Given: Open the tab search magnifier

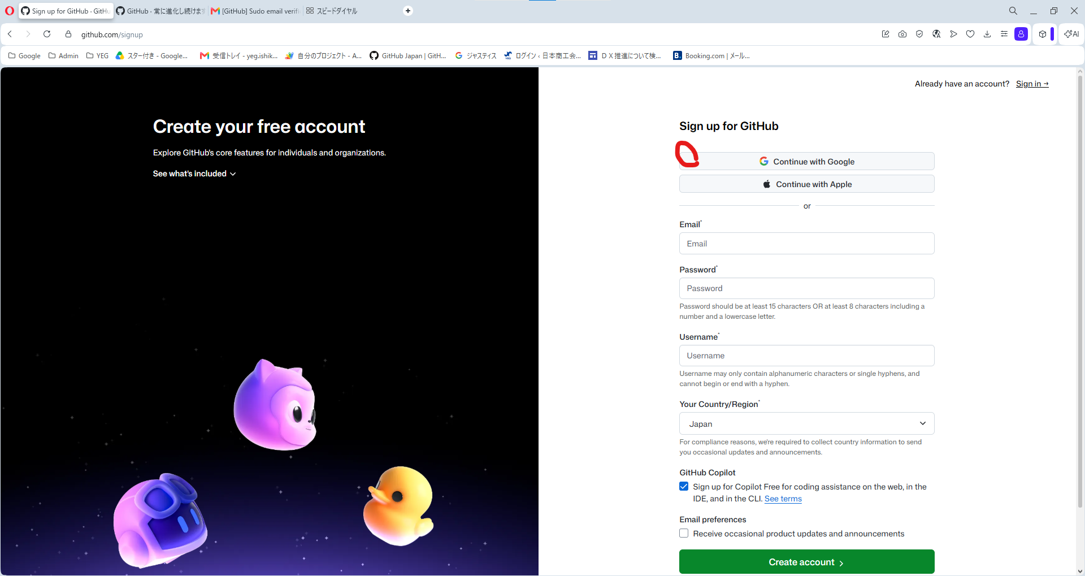Looking at the screenshot, I should [1013, 11].
